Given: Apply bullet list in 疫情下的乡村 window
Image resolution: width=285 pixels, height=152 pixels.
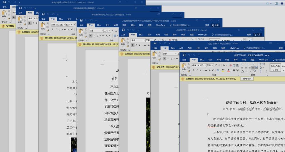Looking at the screenshot, I should 242,64.
